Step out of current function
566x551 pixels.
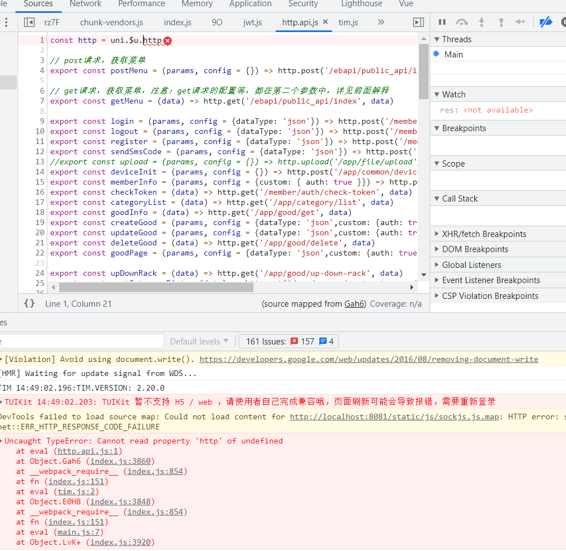coord(501,21)
